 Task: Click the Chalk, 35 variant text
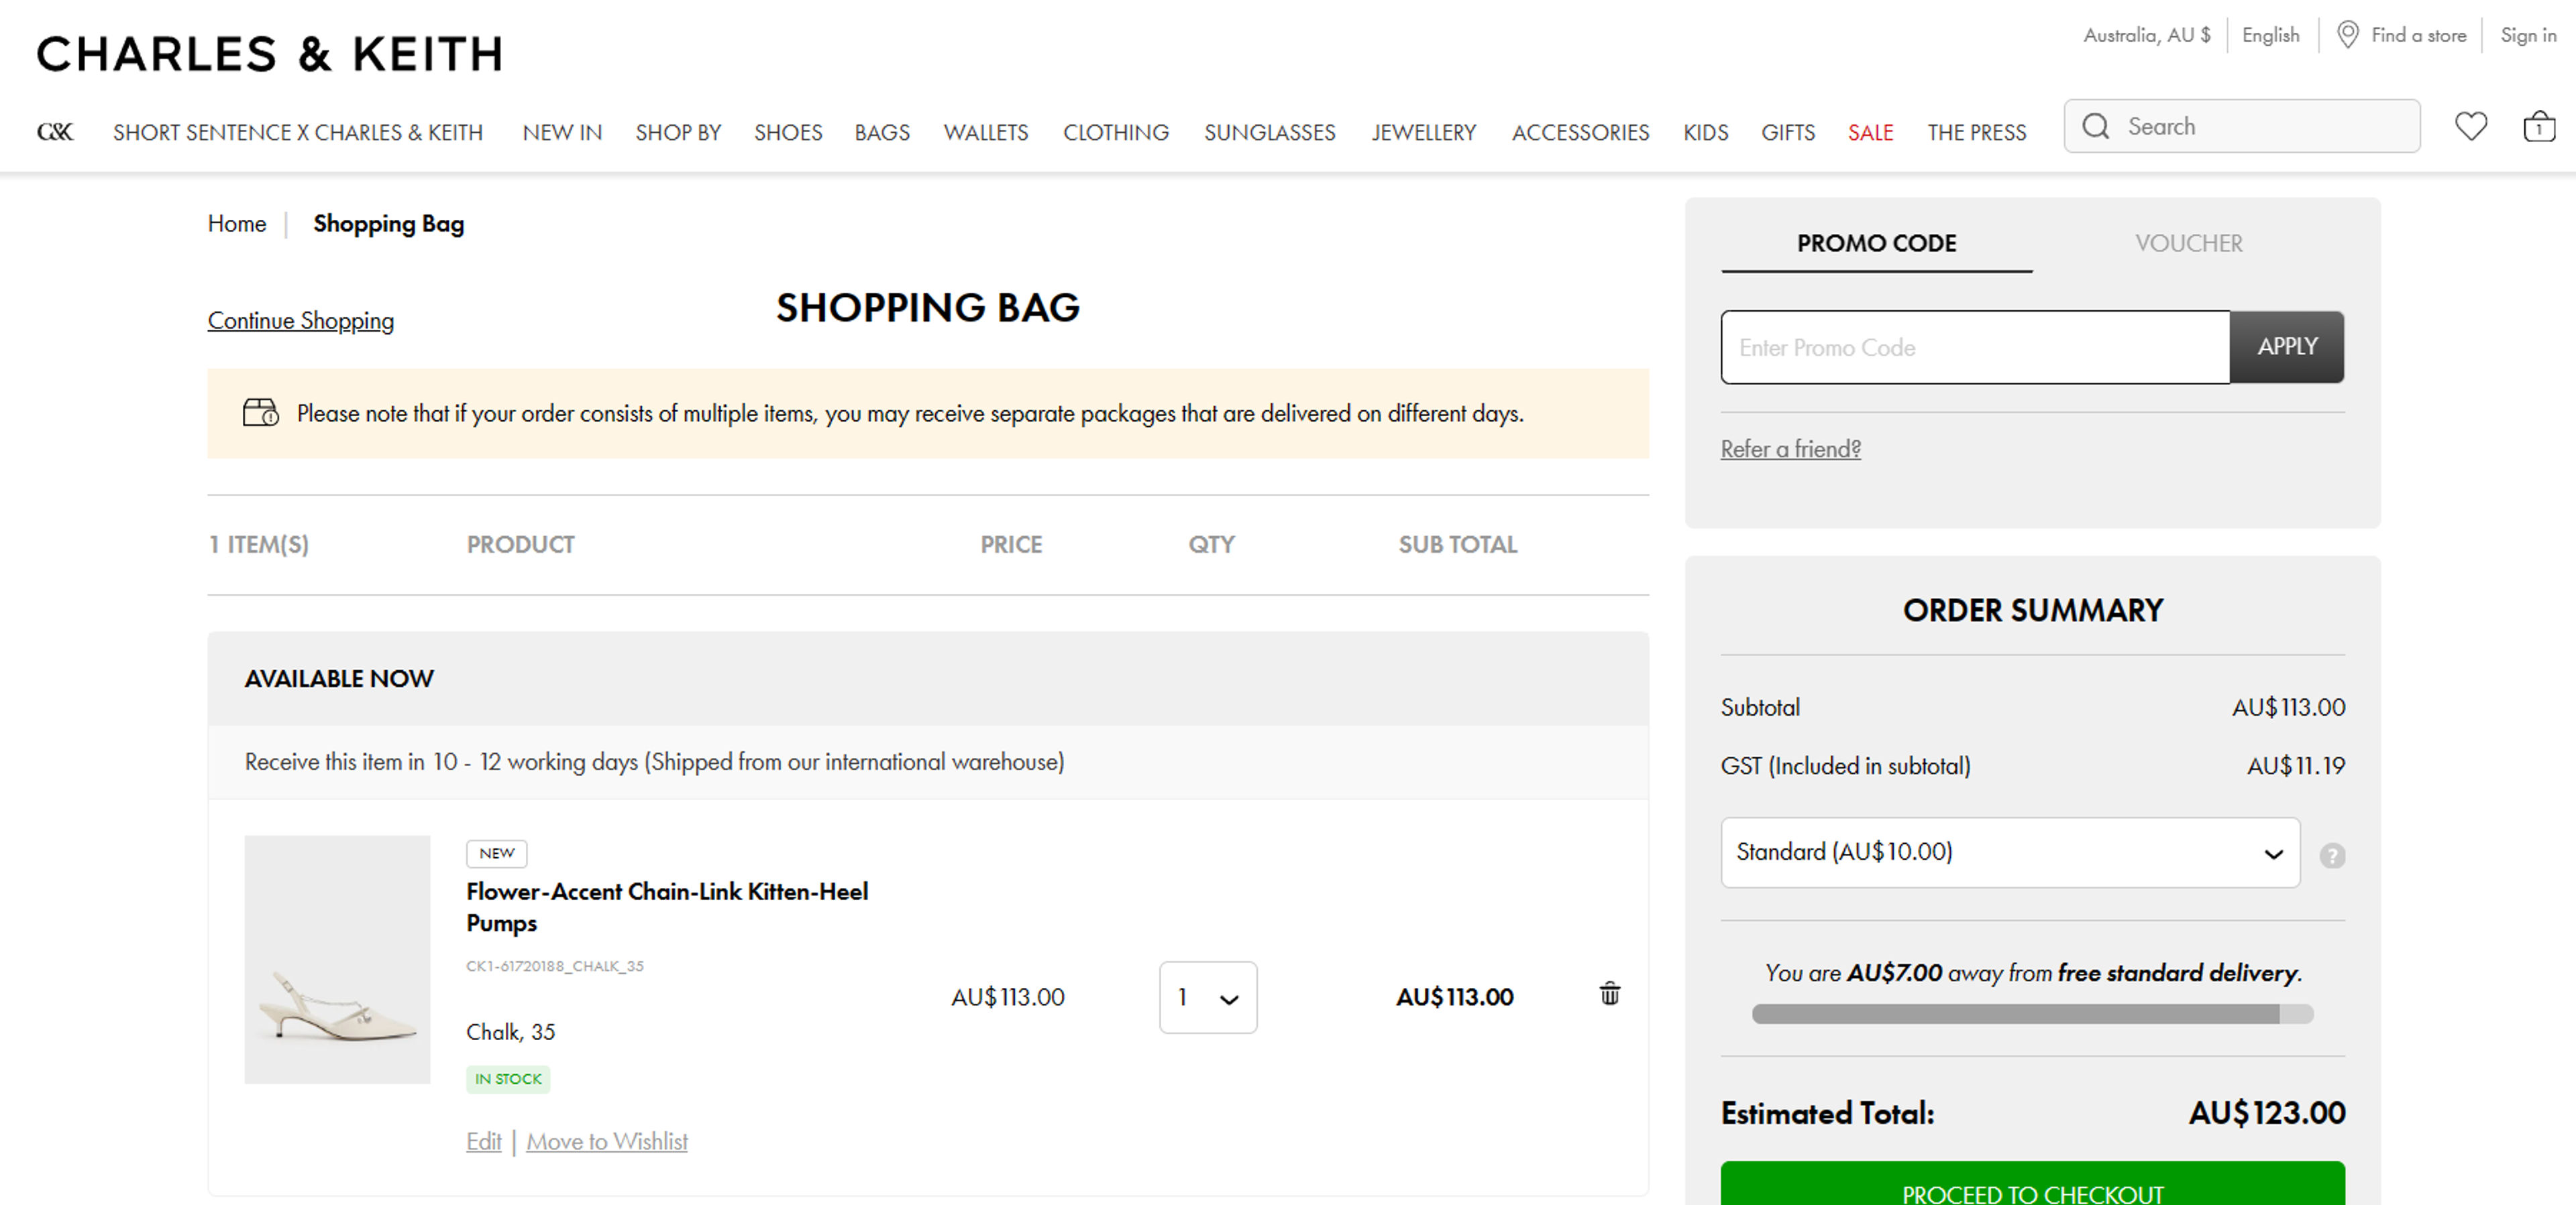point(510,1032)
